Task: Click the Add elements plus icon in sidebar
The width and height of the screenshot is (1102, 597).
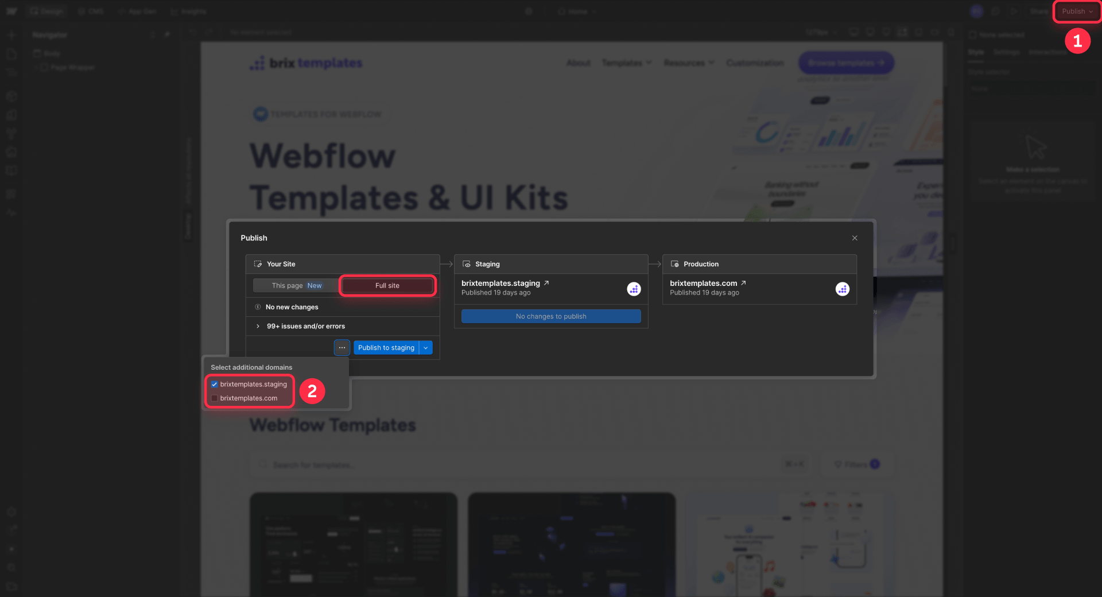Action: pos(11,35)
